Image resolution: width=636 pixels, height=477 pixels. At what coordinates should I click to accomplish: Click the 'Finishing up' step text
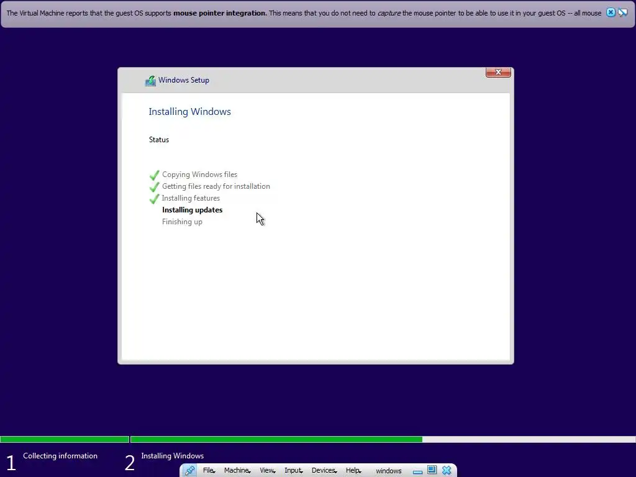click(x=182, y=222)
